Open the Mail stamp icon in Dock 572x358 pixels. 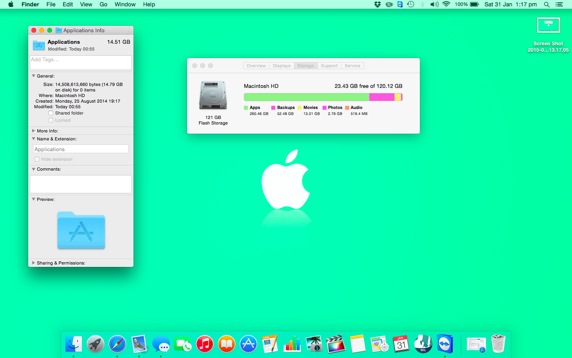[139, 344]
